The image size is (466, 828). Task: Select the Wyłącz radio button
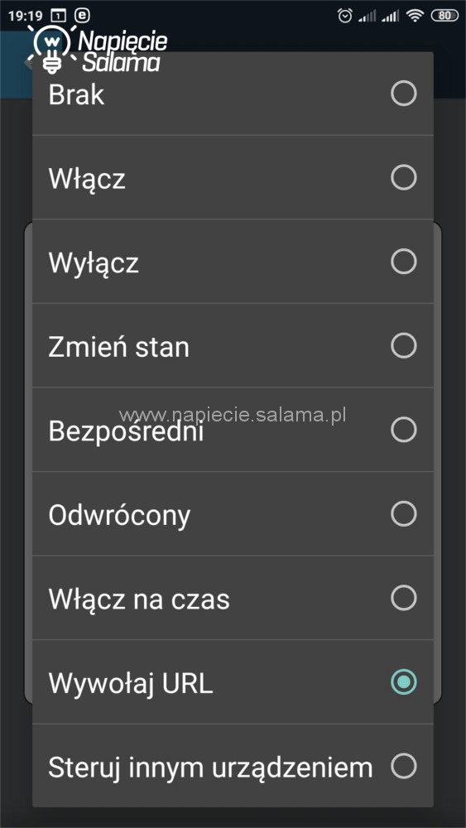point(403,262)
